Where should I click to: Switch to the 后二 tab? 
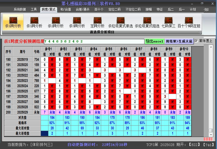coord(171,10)
